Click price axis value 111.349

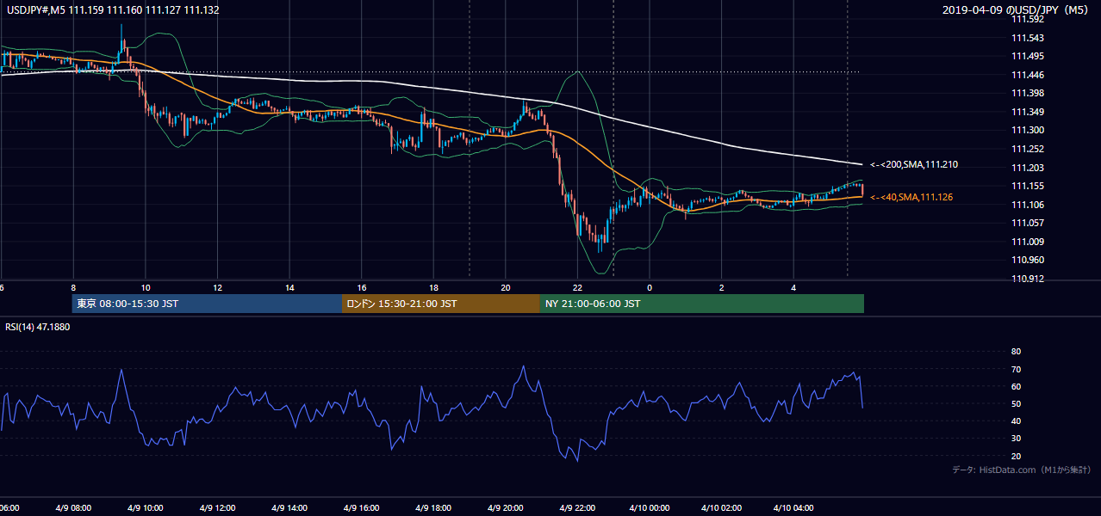1027,112
